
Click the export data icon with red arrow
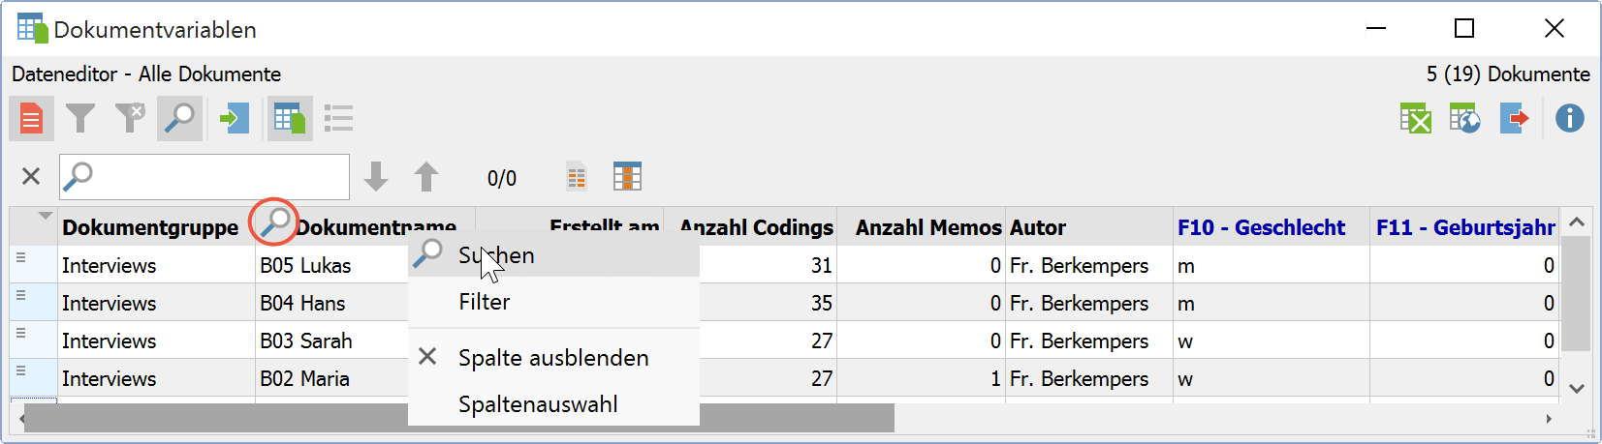(1514, 119)
